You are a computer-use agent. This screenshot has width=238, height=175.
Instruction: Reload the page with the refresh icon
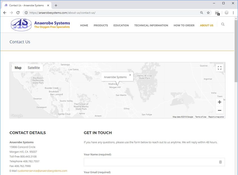coord(18,13)
